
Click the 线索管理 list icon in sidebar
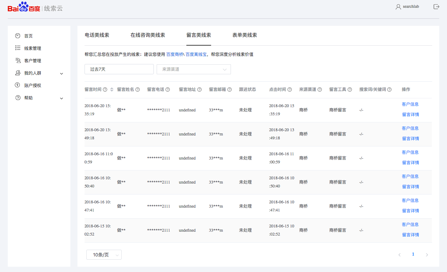pos(18,48)
